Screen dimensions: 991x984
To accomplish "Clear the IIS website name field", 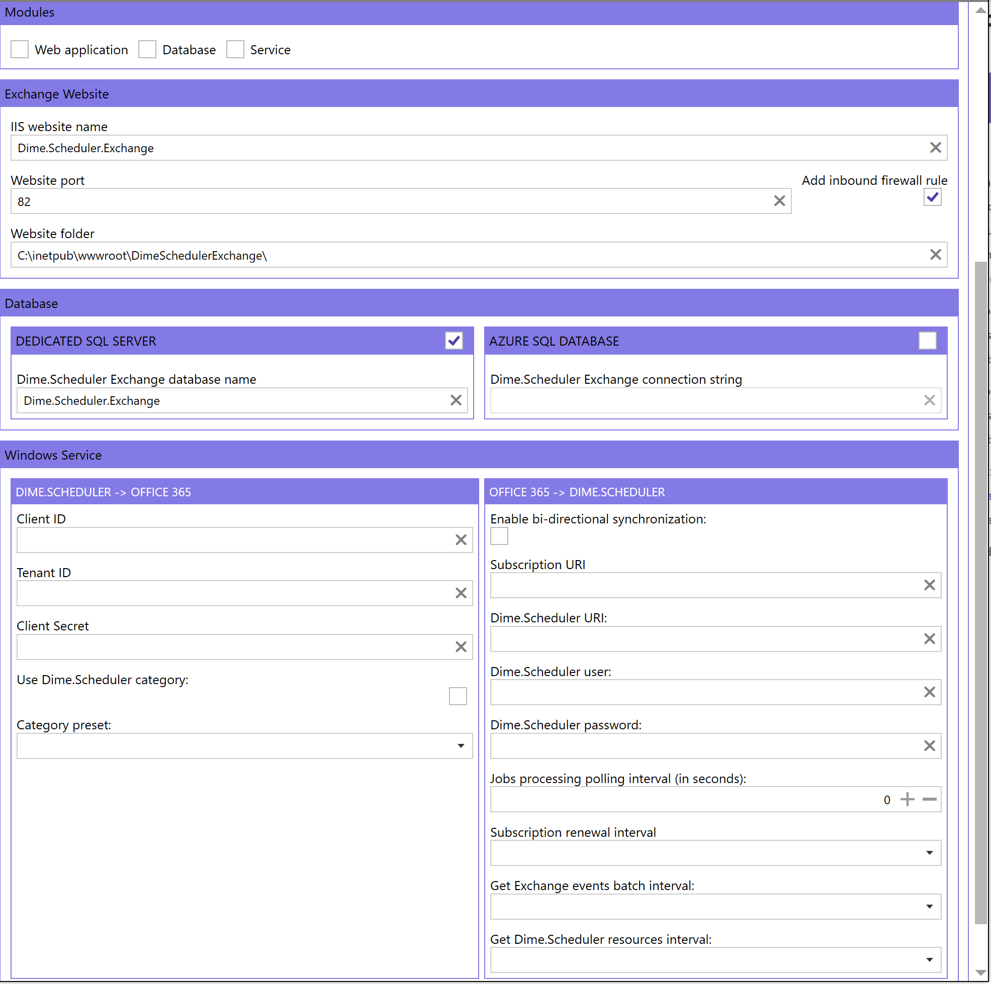I will coord(935,148).
